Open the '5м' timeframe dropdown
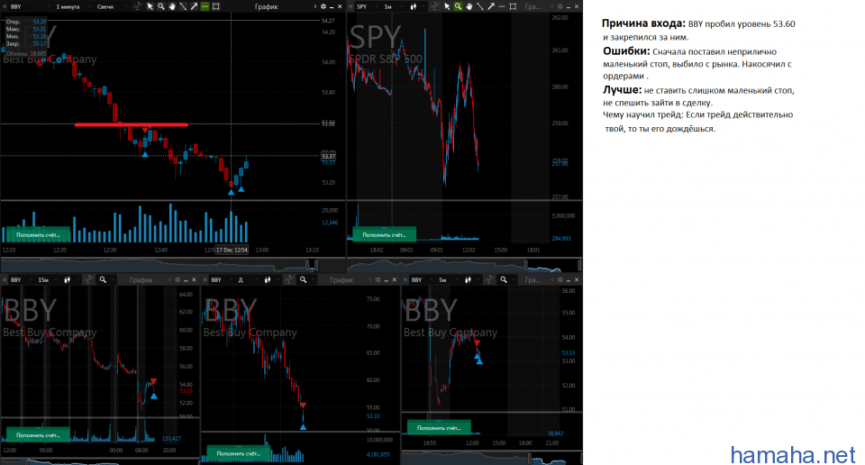Viewport: 865px width, 465px height. 448,280
